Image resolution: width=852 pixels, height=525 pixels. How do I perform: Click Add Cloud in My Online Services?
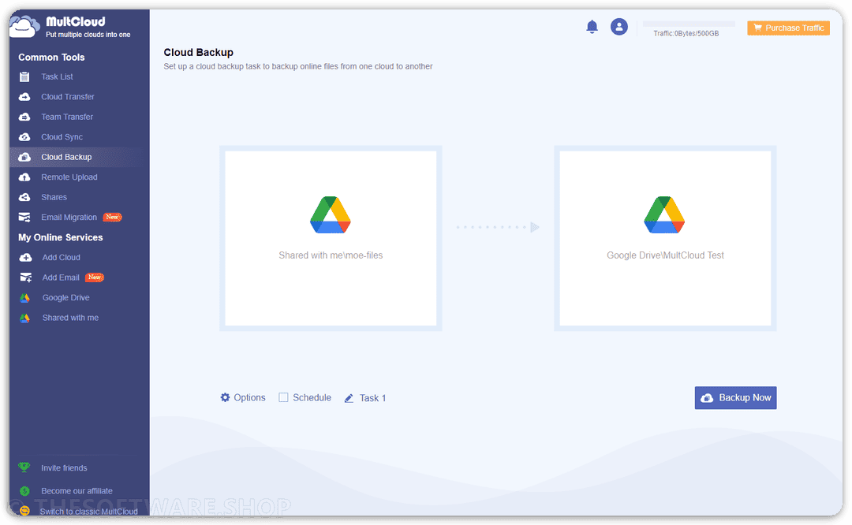pos(62,257)
